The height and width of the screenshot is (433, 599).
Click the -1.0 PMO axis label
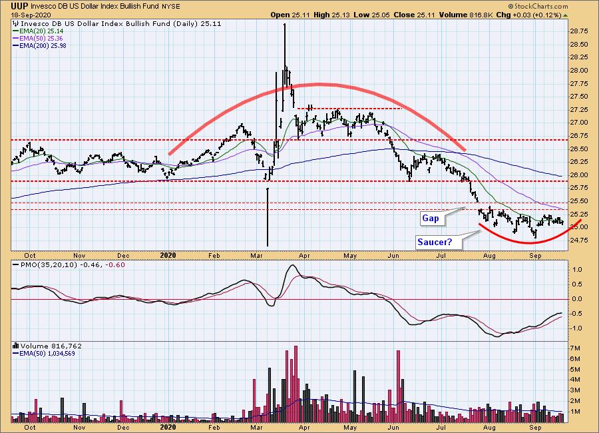pos(576,328)
